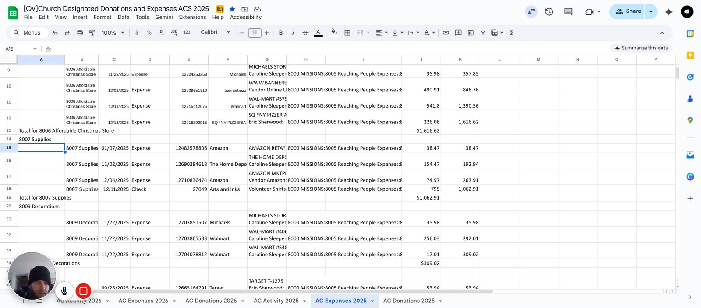Open version history clock icon

549,12
